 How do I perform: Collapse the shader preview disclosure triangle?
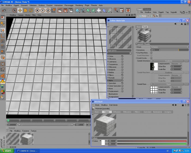(136, 30)
